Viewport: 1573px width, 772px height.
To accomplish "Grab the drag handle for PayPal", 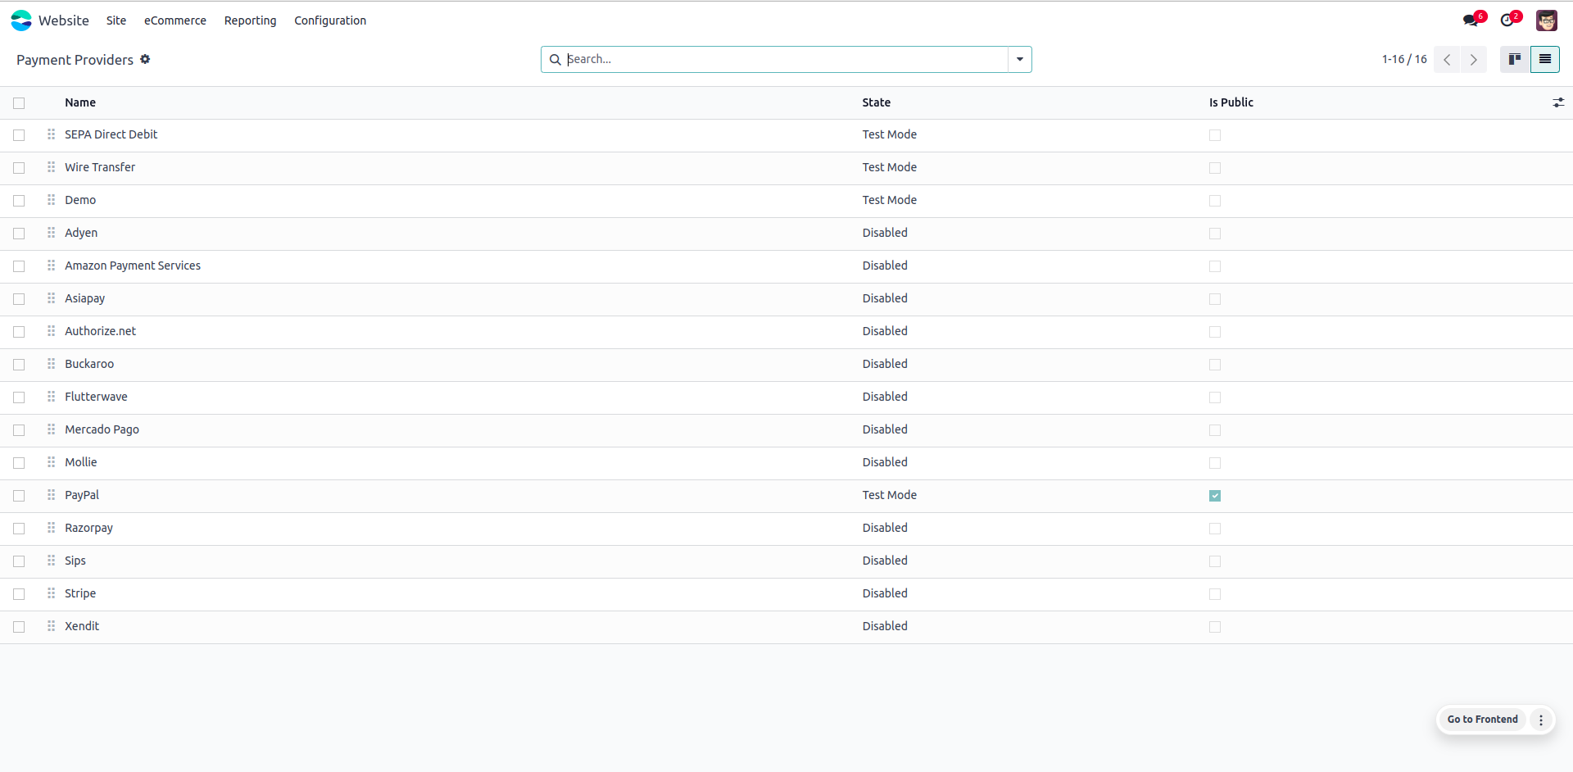I will click(x=51, y=495).
